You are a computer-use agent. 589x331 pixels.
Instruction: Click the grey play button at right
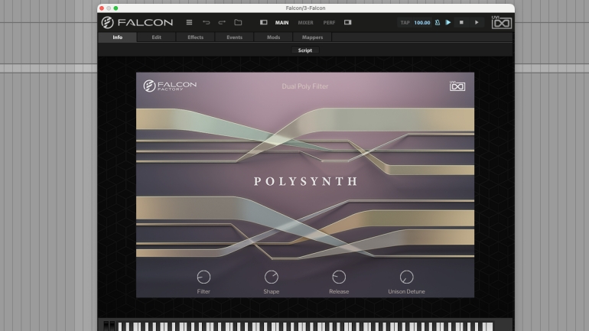tap(477, 22)
